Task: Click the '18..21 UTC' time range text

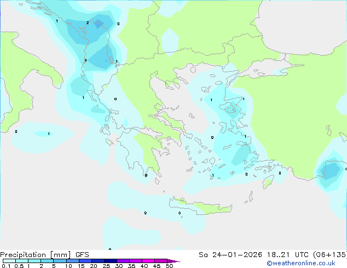Action: (288, 255)
